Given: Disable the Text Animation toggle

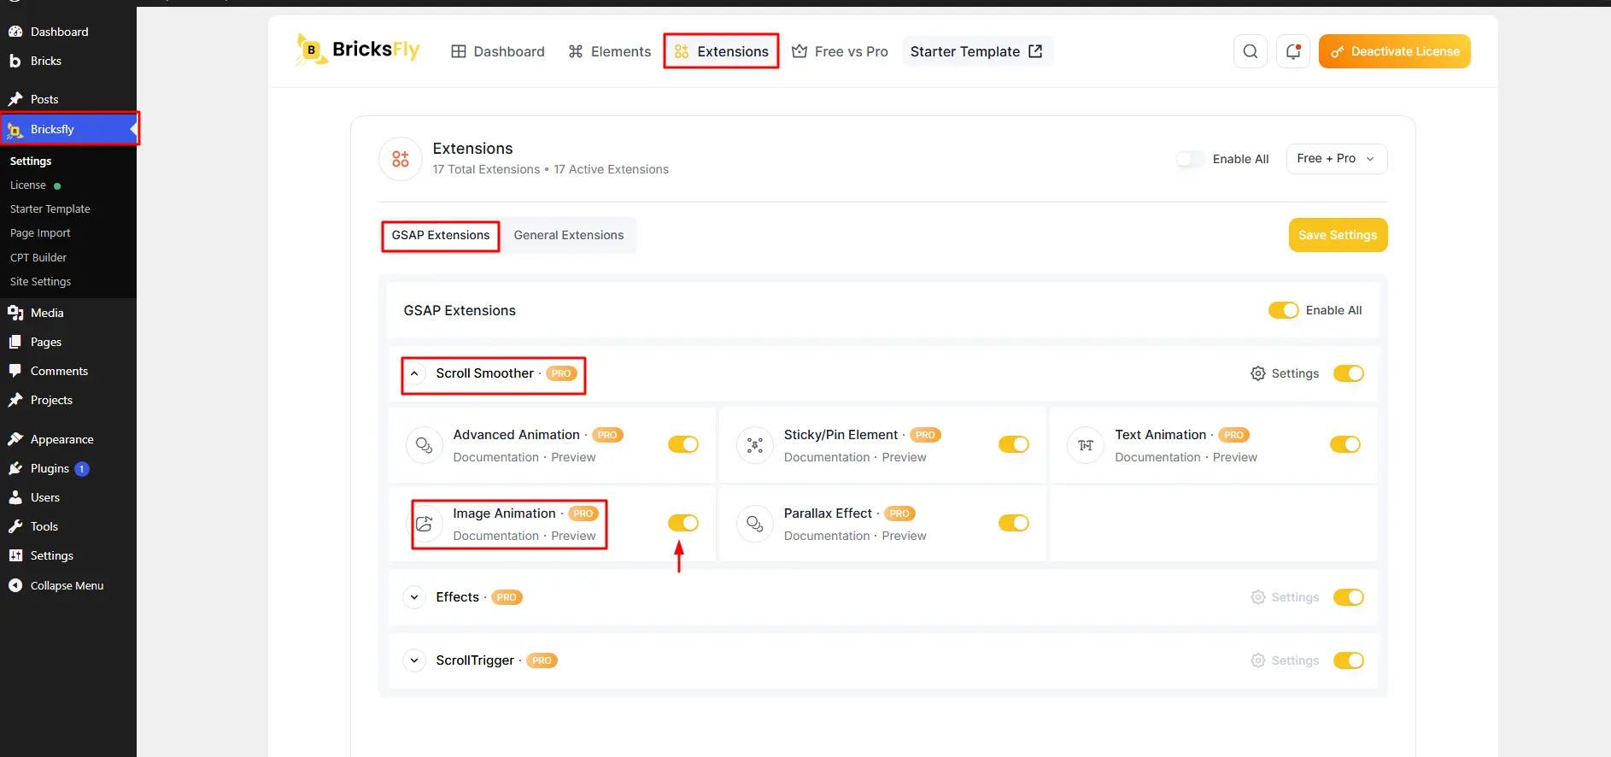Looking at the screenshot, I should [1345, 444].
